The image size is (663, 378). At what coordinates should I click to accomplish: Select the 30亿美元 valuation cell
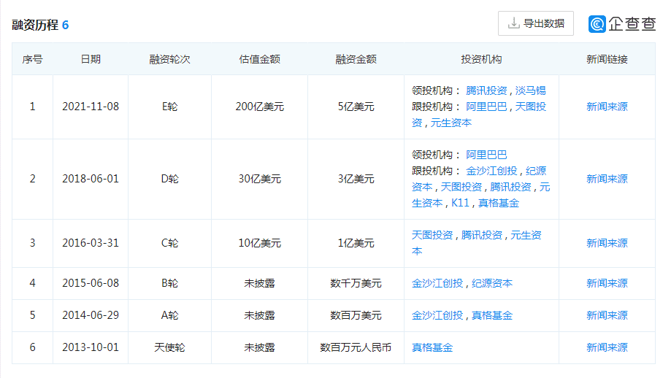pos(260,179)
